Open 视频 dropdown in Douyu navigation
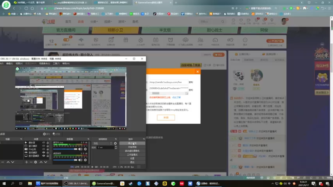333x187 pixels. click(x=108, y=22)
